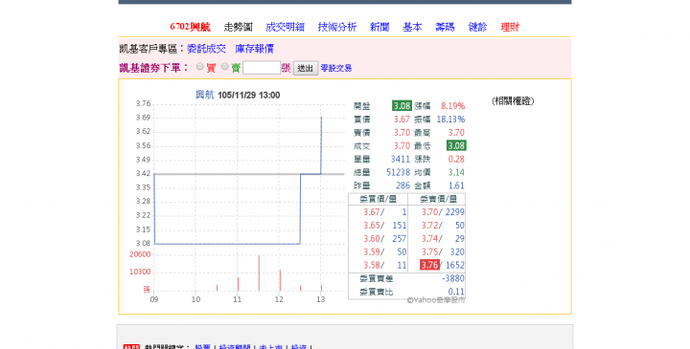Click the 送出 submit button
This screenshot has width=690, height=349.
(306, 68)
